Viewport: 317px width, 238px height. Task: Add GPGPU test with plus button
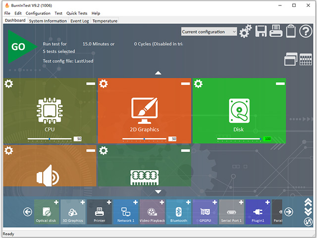click(x=214, y=202)
